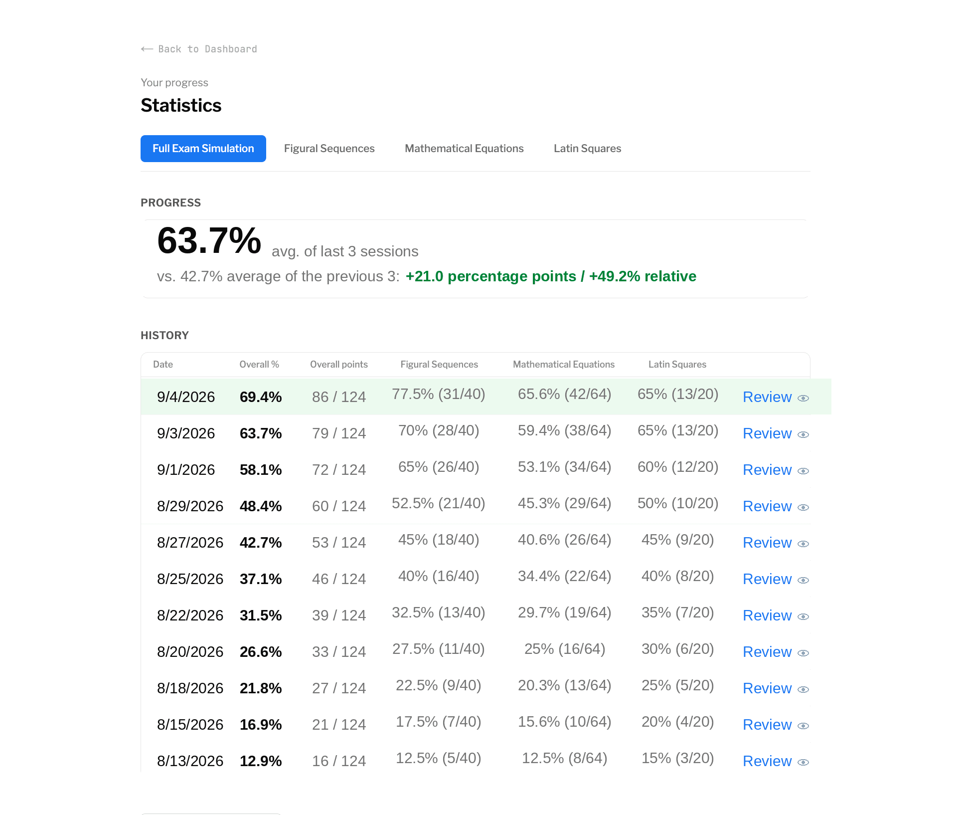Click the Overall % column header

point(259,365)
